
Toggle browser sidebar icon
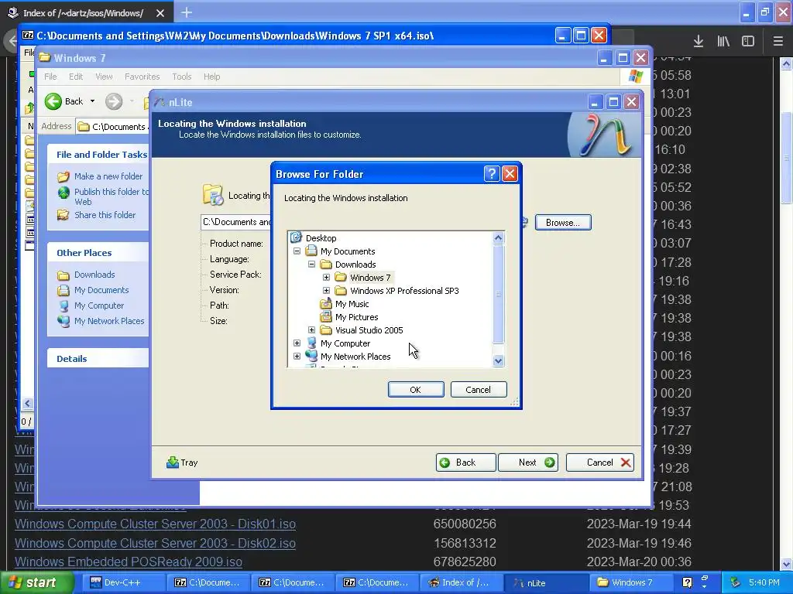coord(748,41)
